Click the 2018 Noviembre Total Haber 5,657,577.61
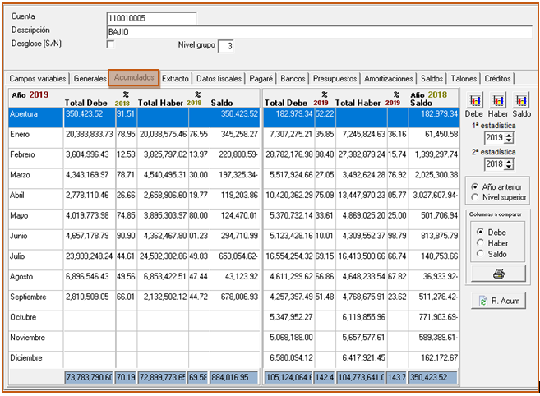 click(x=363, y=338)
